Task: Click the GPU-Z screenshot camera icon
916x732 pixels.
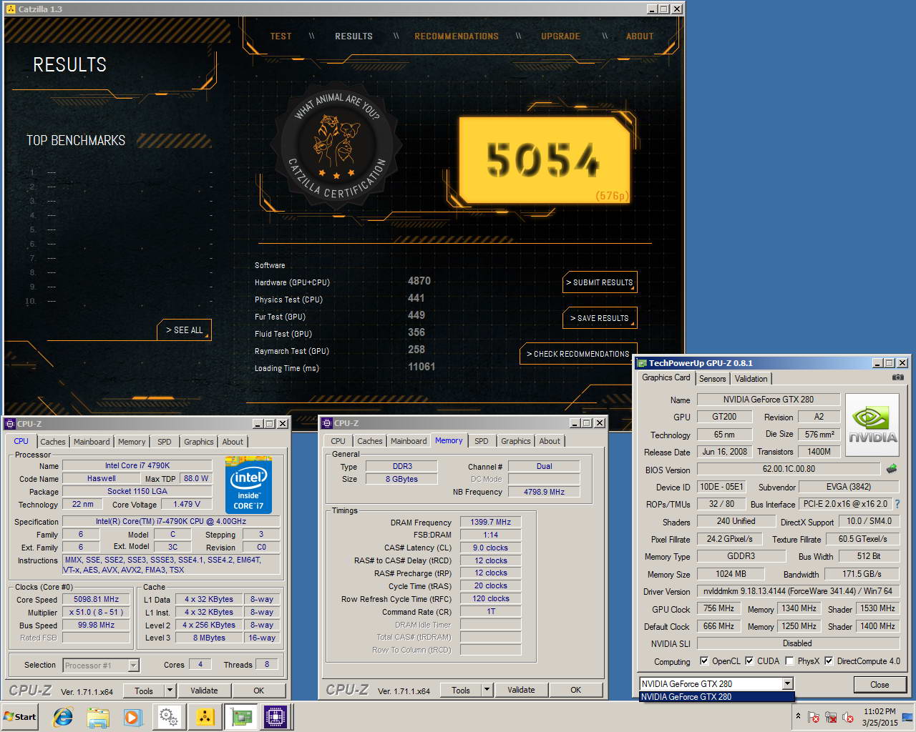Action: [897, 377]
